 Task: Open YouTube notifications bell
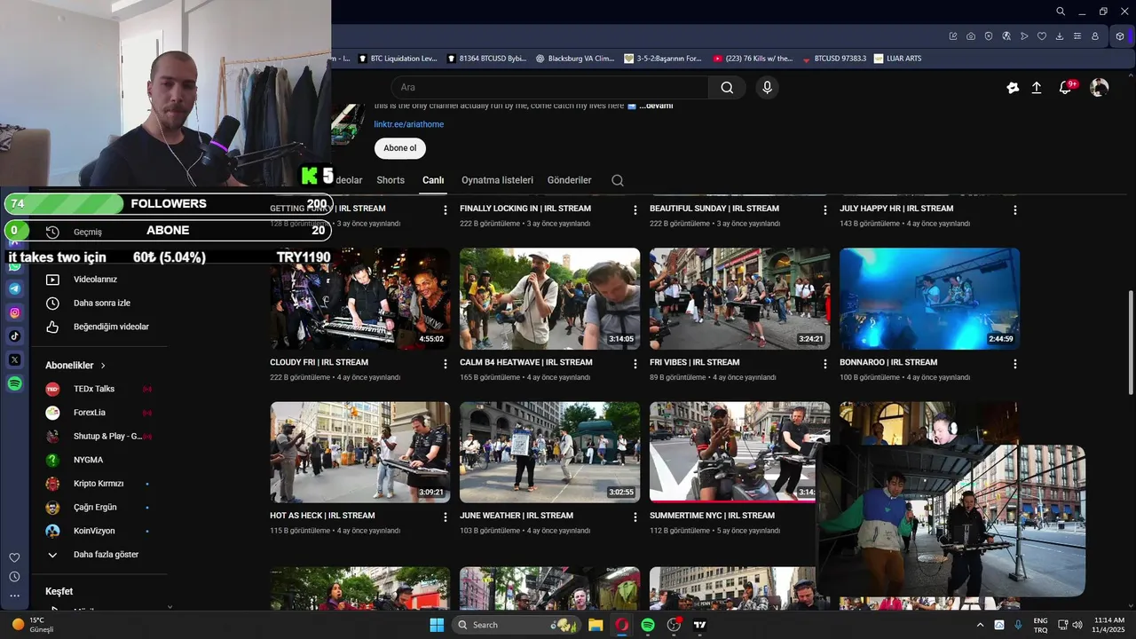[1066, 88]
